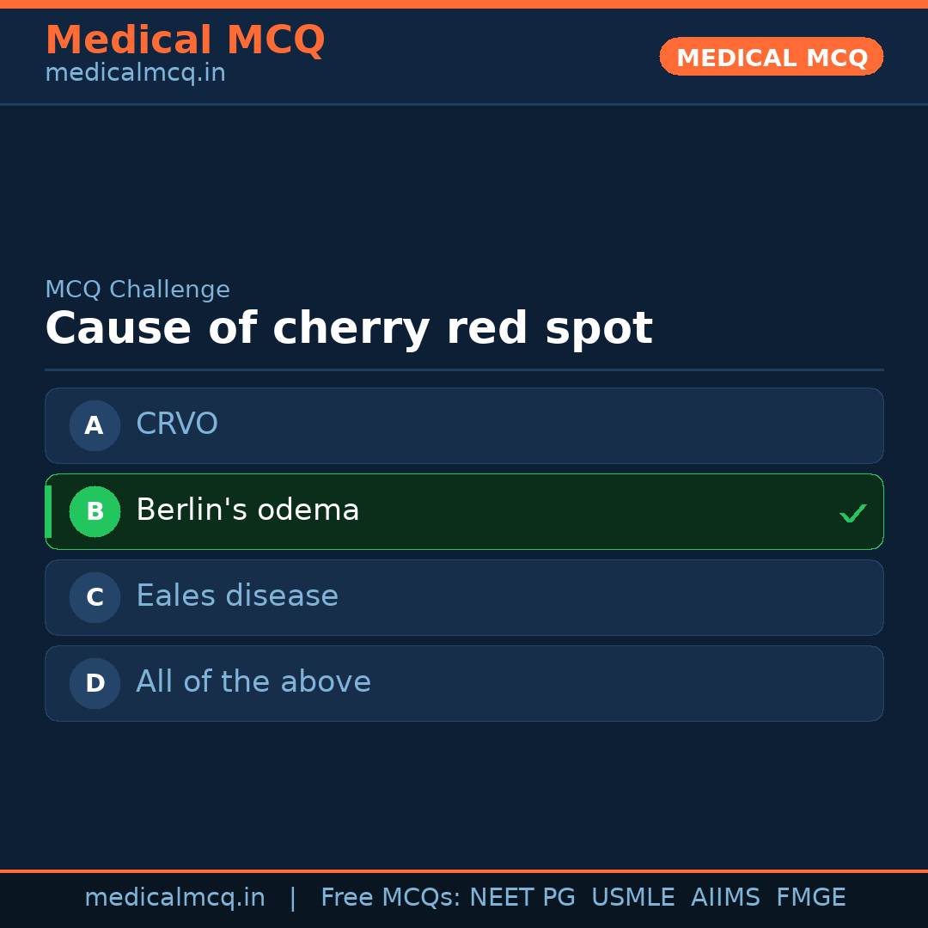Click USMLE in the footer
This screenshot has height=928, width=928.
[x=632, y=898]
